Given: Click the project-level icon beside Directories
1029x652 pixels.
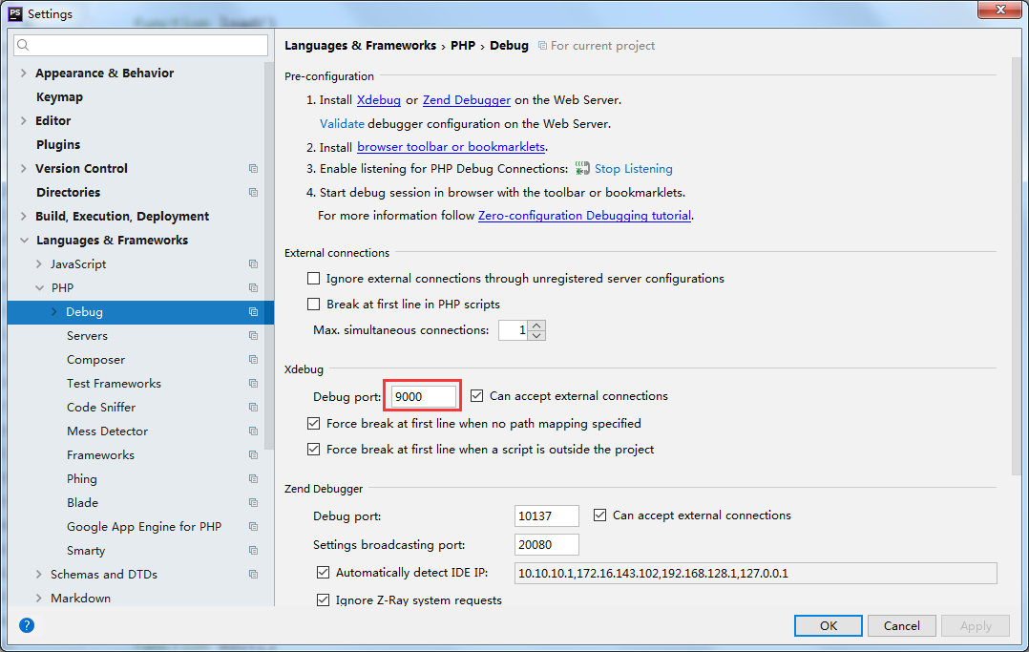Looking at the screenshot, I should [x=253, y=193].
